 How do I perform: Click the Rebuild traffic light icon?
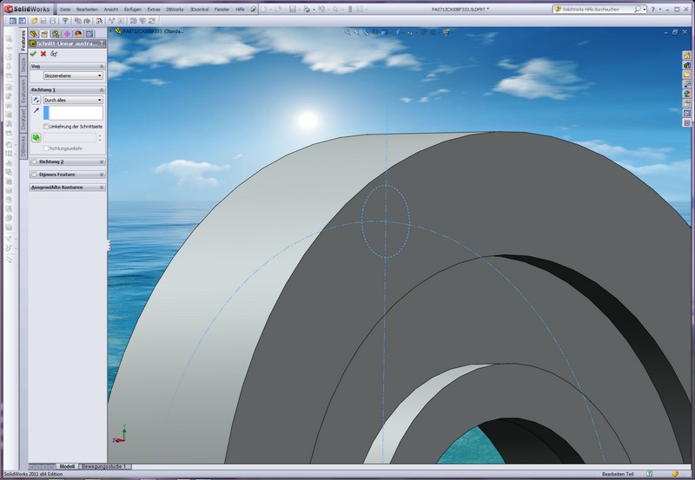click(x=350, y=9)
